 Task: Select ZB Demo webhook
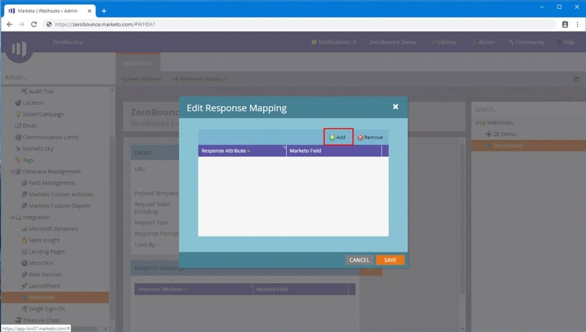click(501, 134)
